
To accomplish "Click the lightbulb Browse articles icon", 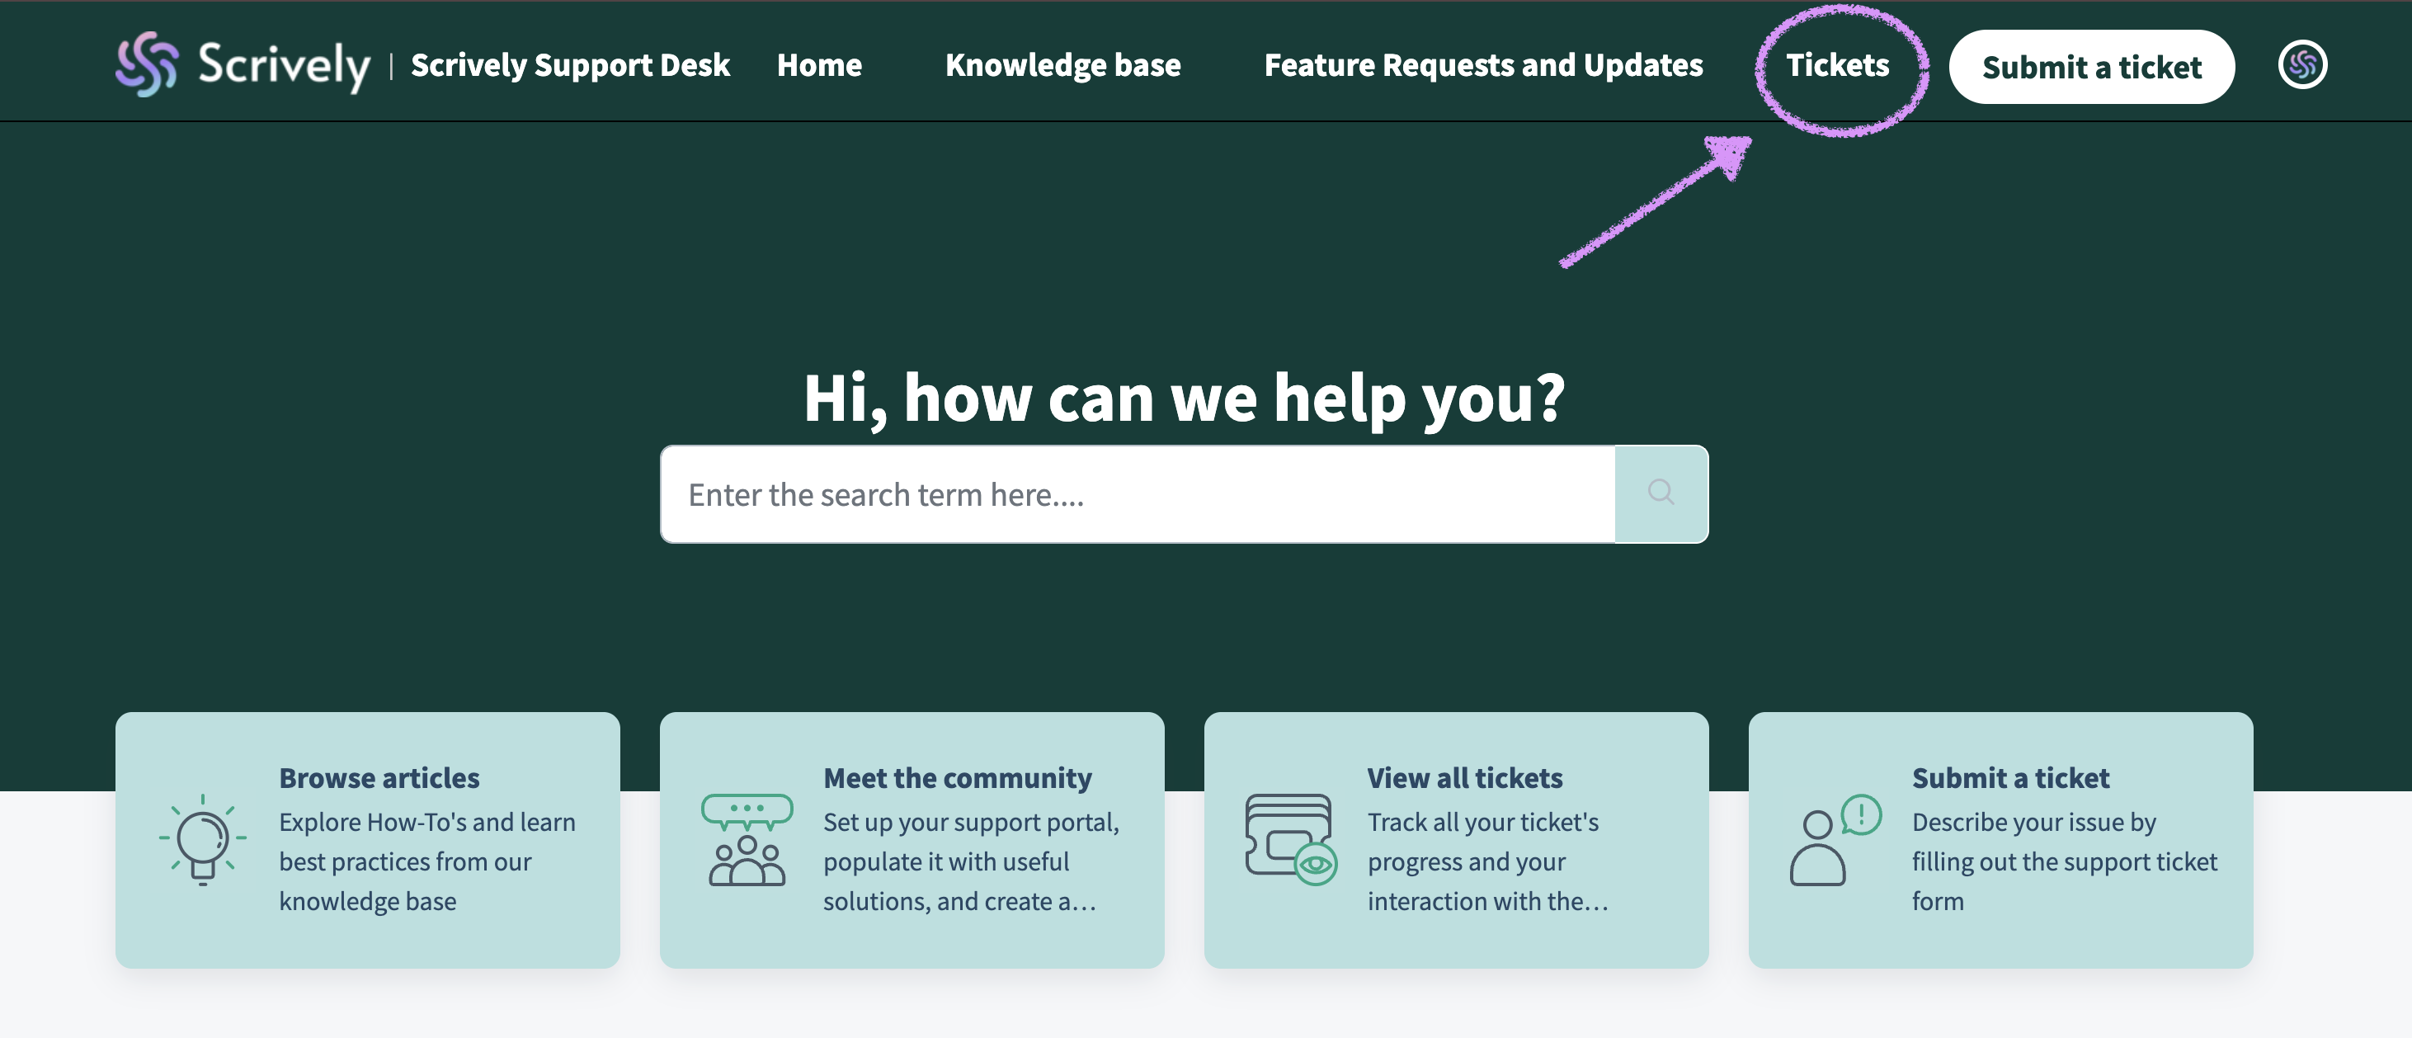I will 202,839.
